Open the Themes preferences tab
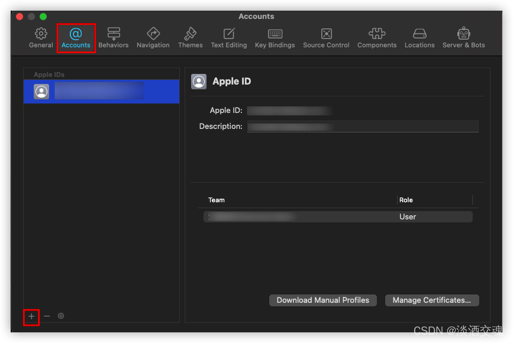 191,38
